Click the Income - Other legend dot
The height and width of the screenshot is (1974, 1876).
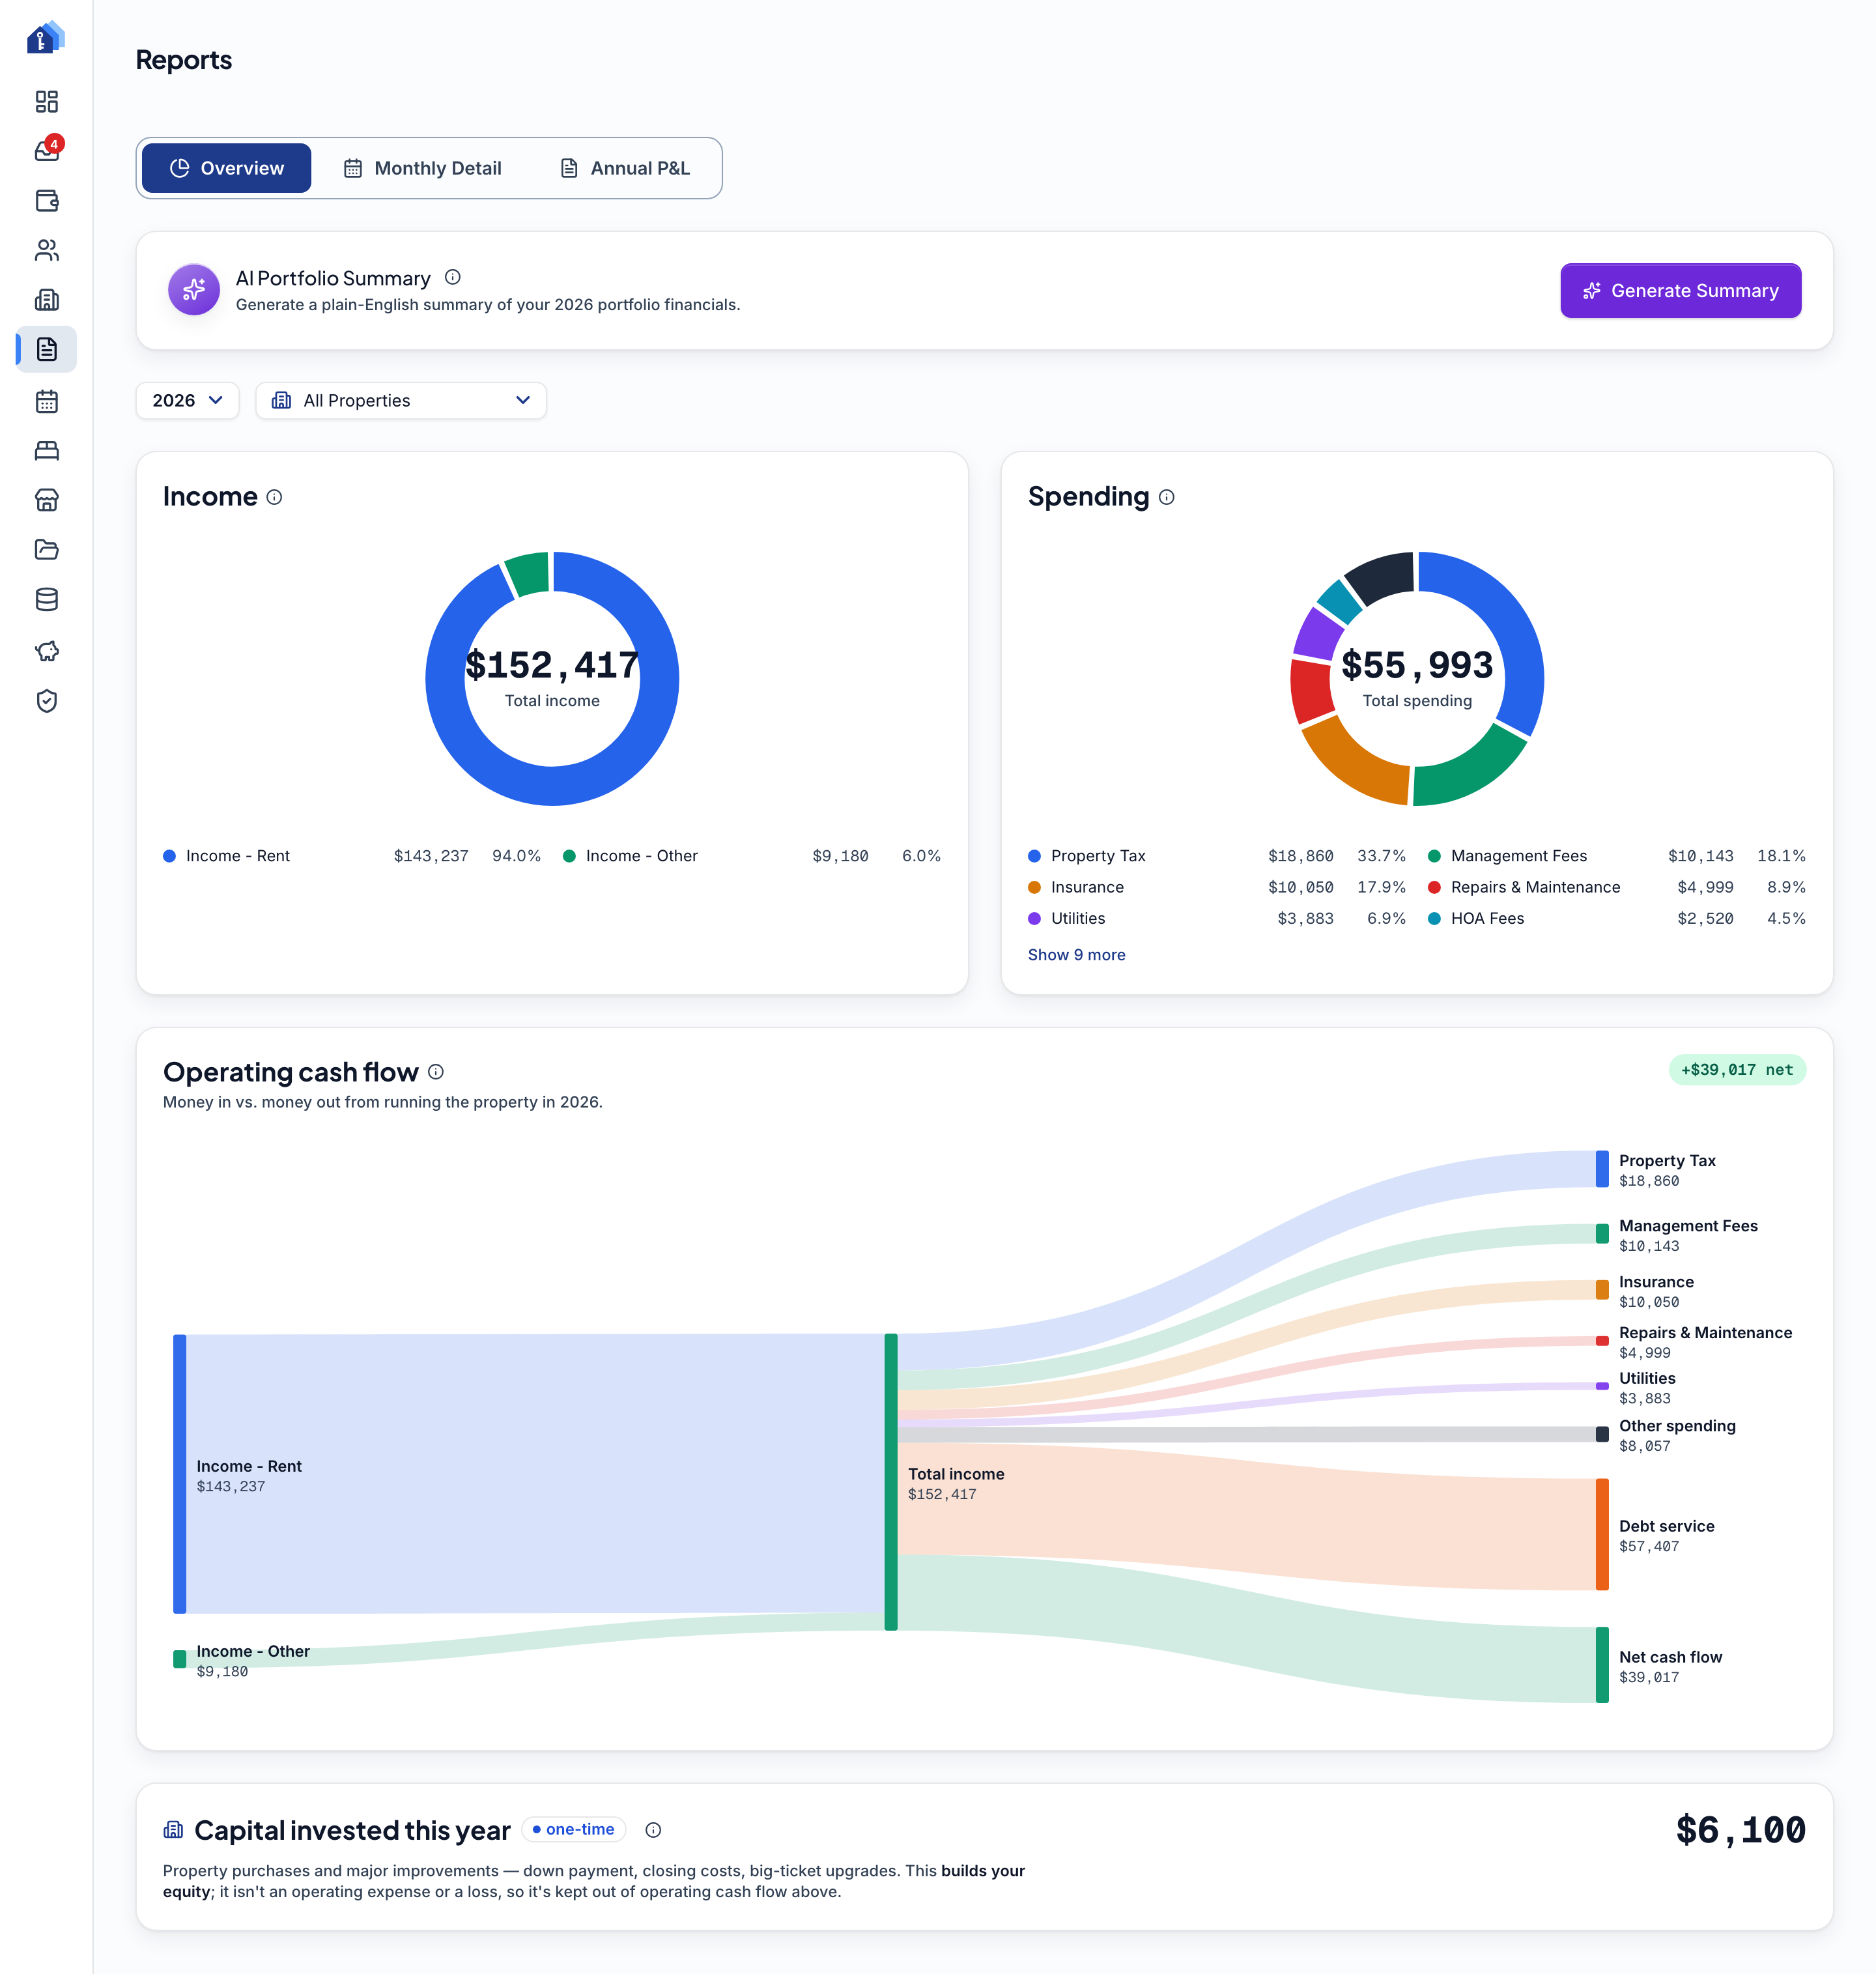(x=569, y=856)
